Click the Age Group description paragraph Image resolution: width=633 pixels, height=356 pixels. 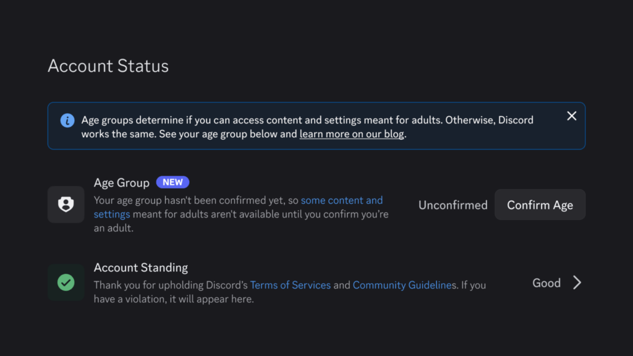pyautogui.click(x=242, y=214)
